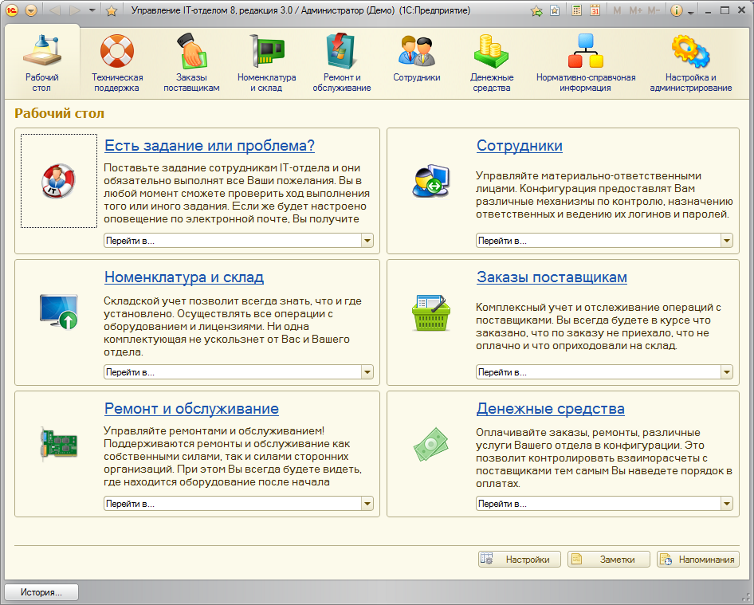Click the text 'Управляйте материально-ответственными'
Screen dimensions: 754x605
coord(588,175)
